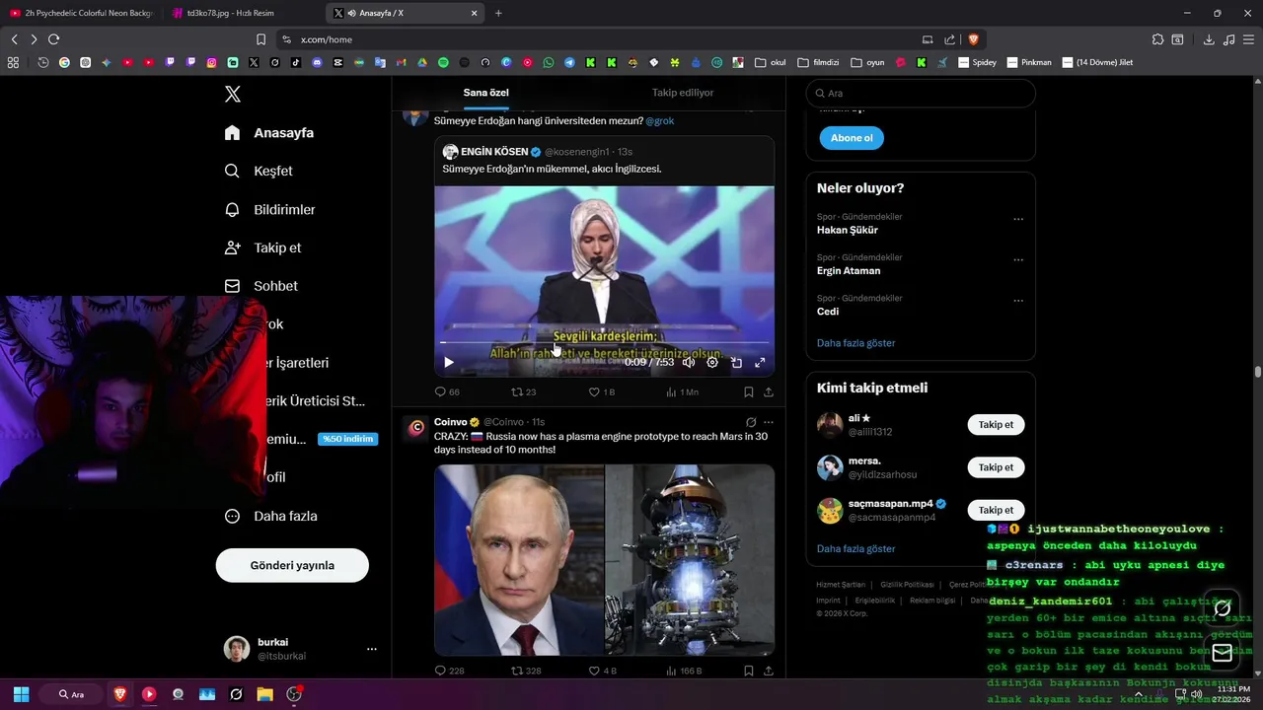
Task: Click the video picture-in-picture icon
Action: pyautogui.click(x=736, y=362)
